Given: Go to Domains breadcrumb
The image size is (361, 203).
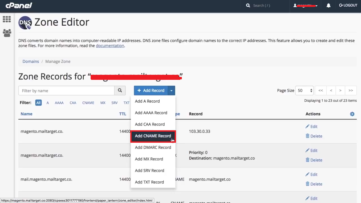Looking at the screenshot, I should coord(31,61).
